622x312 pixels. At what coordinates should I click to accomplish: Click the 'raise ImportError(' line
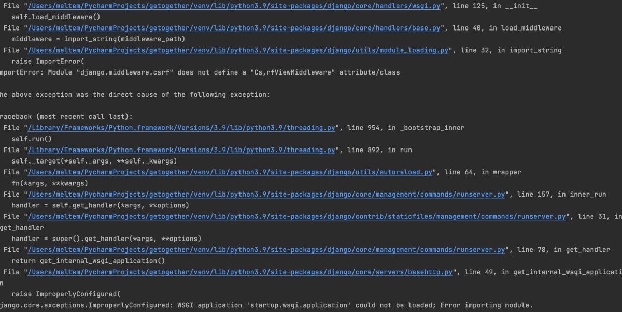point(48,62)
